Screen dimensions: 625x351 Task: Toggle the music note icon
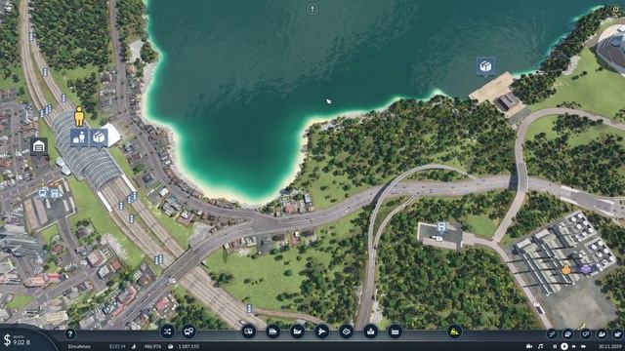coord(540,347)
